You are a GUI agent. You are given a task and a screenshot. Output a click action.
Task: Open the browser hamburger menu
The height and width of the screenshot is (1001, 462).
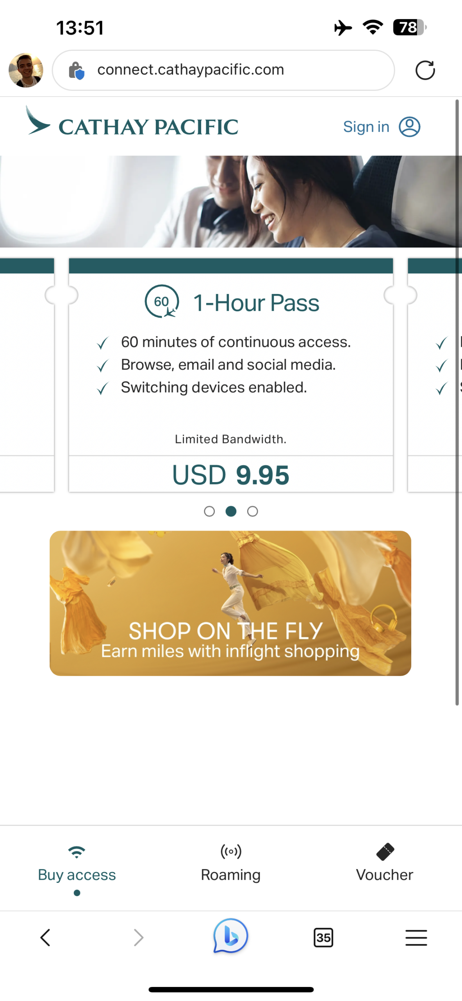point(416,938)
